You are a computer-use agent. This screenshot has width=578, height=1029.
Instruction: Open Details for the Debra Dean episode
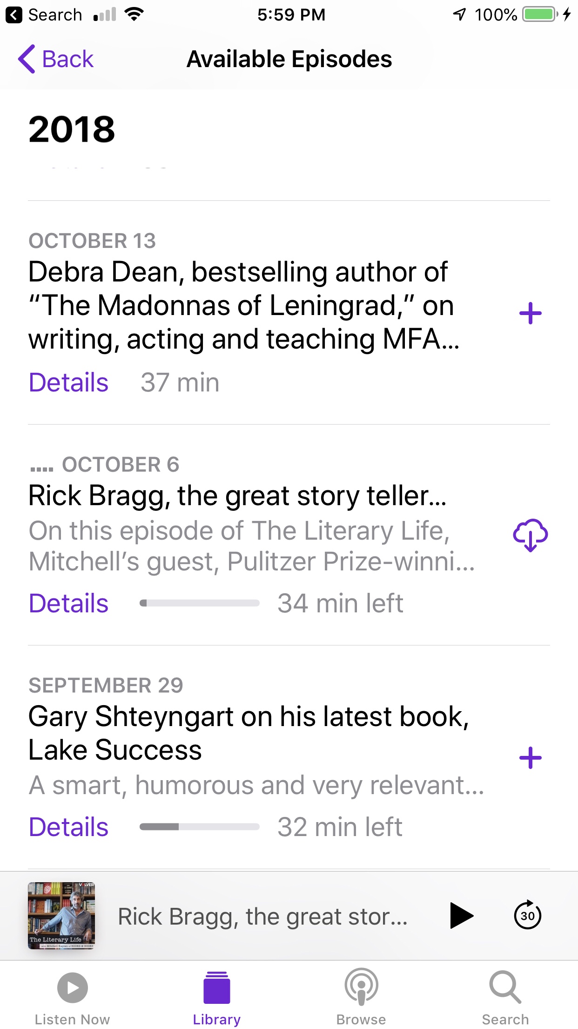(68, 383)
